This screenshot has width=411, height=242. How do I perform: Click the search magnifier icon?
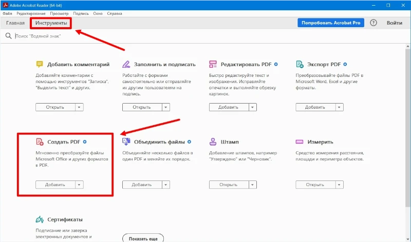pyautogui.click(x=8, y=36)
